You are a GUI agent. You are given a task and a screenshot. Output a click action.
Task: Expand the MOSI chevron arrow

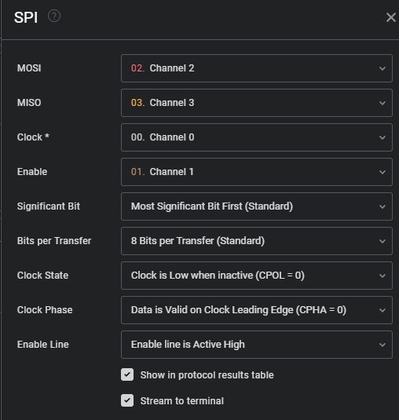(x=383, y=68)
